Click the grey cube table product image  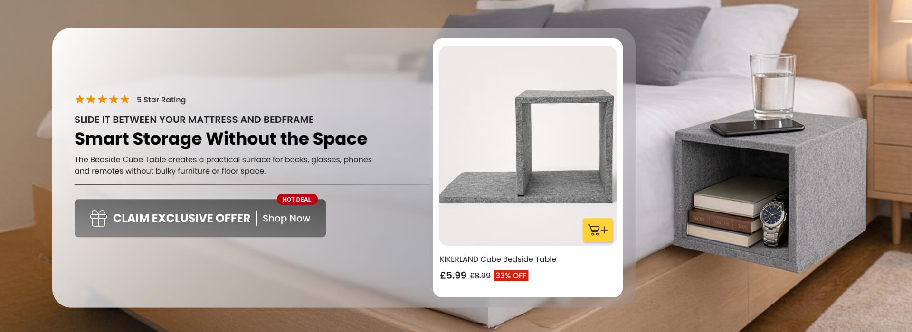[x=527, y=146]
